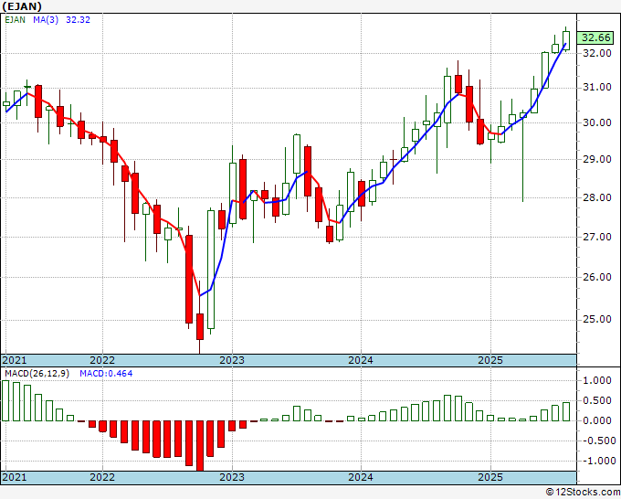Click the 12Stocks.com copyright link
621x499 pixels.
click(x=583, y=493)
